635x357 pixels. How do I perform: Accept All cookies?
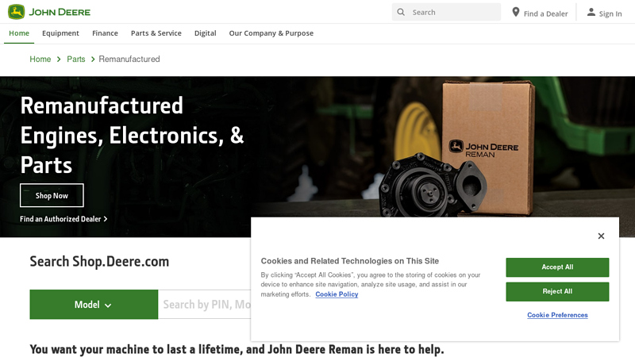click(557, 267)
